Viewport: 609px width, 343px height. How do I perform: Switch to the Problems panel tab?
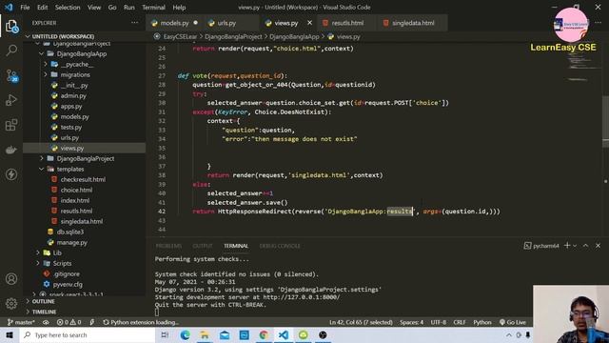click(x=168, y=246)
